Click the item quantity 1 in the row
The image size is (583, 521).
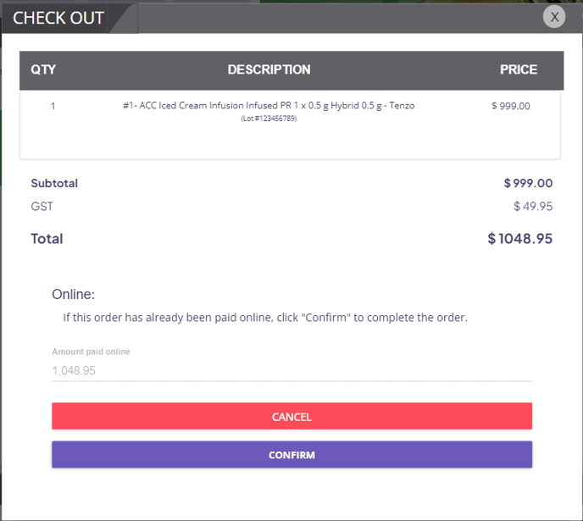[x=53, y=106]
